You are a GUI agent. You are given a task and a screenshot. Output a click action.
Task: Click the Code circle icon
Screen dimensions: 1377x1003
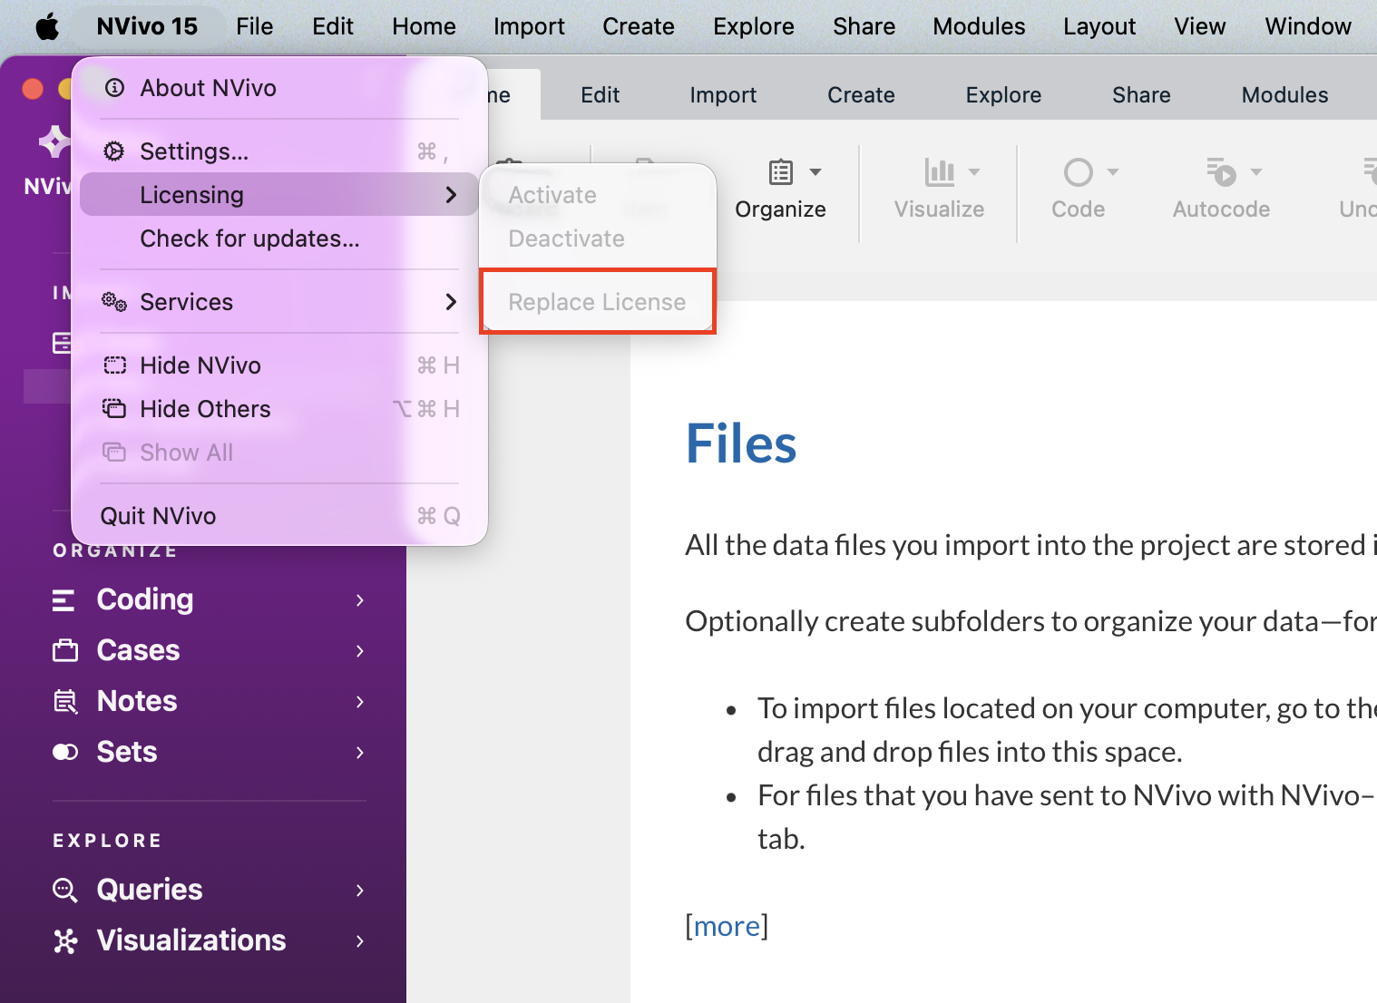pos(1078,171)
